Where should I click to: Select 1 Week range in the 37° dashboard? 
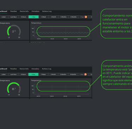tap(43, 17)
